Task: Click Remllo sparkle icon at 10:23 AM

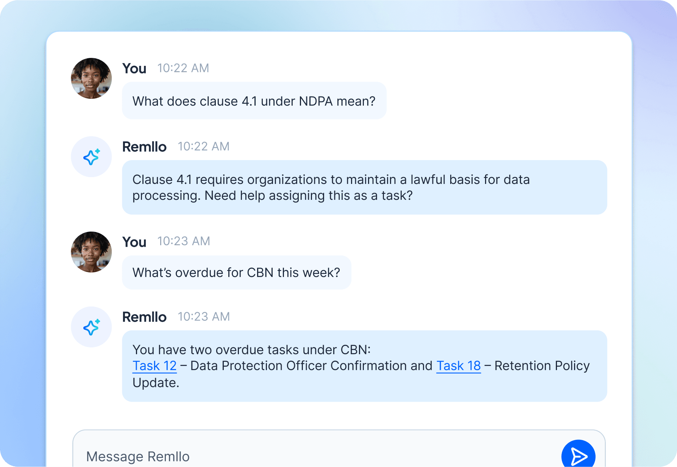Action: [91, 327]
